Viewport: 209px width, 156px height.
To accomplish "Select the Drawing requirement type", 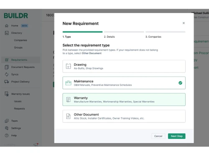I will pyautogui.click(x=124, y=66).
